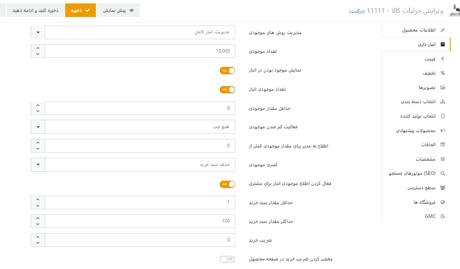The image size is (460, 269).
Task: Increase ضریب خرید with up arrow
Action: pyautogui.click(x=37, y=237)
